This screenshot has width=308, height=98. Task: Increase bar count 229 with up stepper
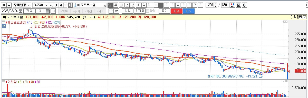[x=215, y=4]
